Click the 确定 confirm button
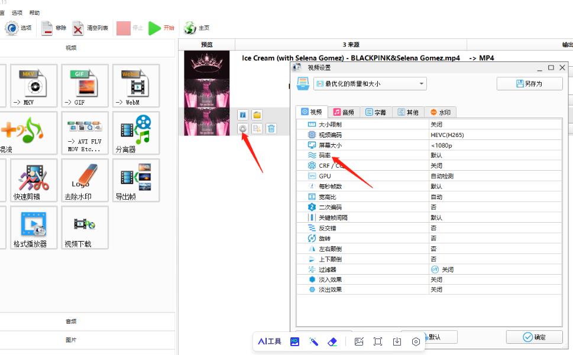The width and height of the screenshot is (573, 355). coord(534,337)
